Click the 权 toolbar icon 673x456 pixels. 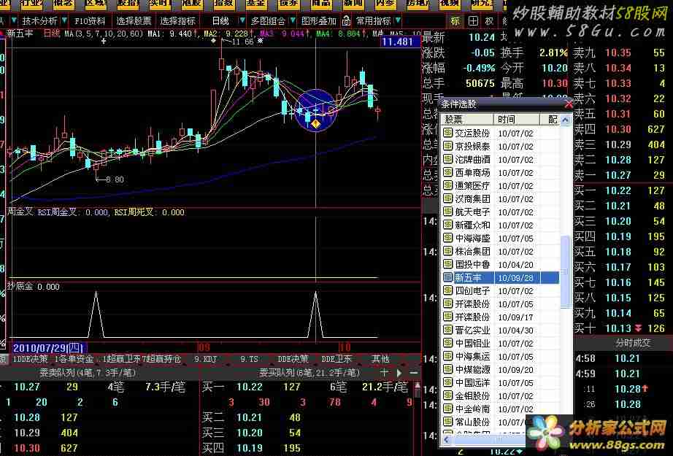(489, 20)
